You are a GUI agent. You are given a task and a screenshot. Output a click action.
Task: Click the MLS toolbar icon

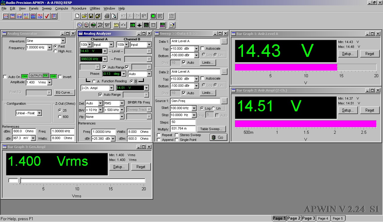pyautogui.click(x=40, y=16)
